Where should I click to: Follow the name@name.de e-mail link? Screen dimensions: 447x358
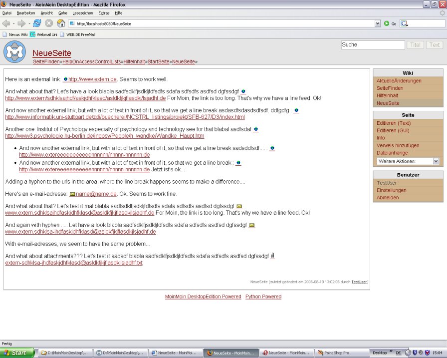point(96,194)
